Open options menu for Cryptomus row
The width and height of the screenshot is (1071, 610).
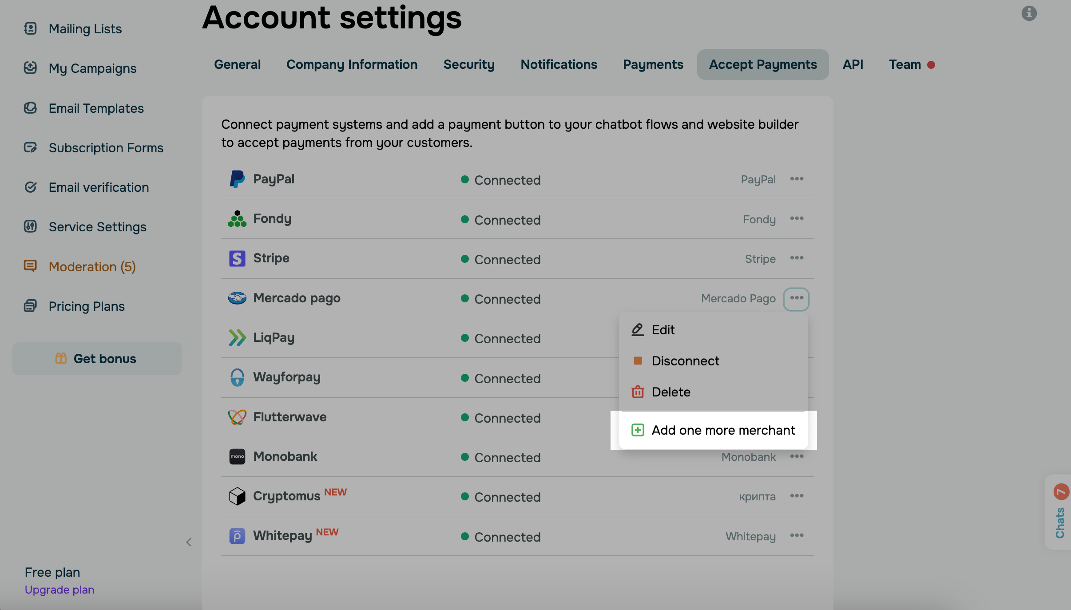pyautogui.click(x=797, y=496)
